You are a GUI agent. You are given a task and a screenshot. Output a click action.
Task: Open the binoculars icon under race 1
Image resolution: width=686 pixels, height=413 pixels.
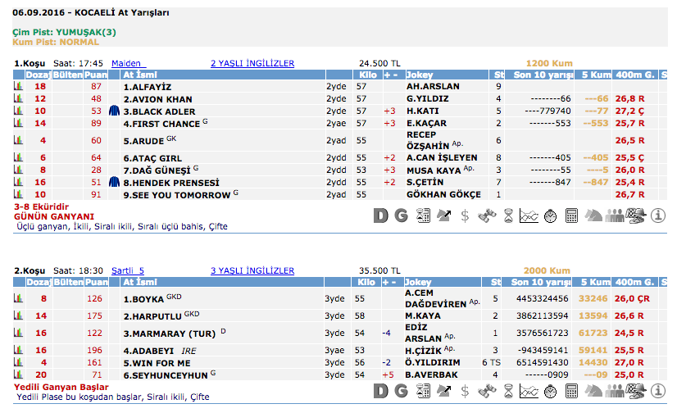pyautogui.click(x=486, y=216)
